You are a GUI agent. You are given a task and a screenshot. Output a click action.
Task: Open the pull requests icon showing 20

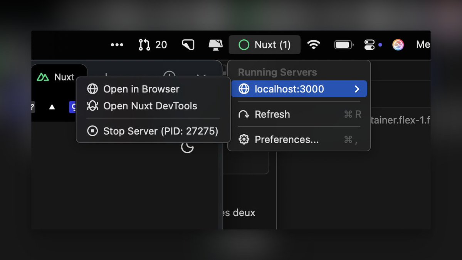coord(153,45)
